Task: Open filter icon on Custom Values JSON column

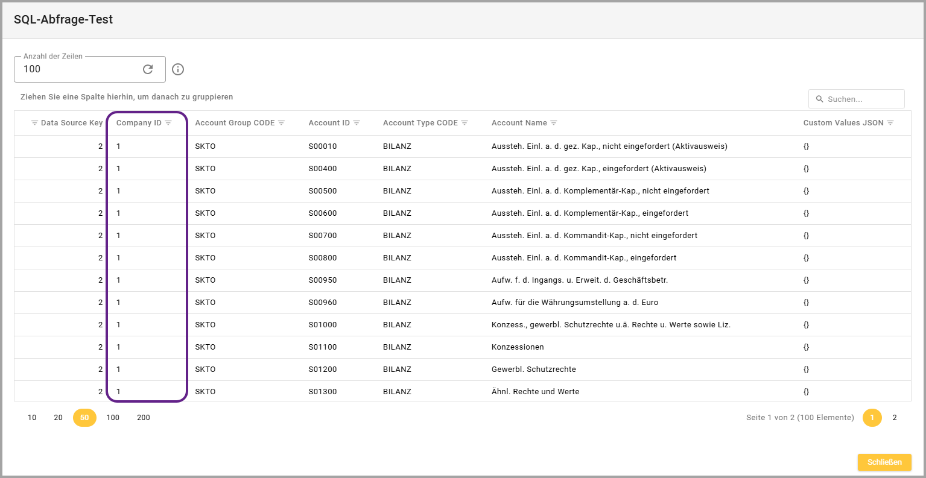Action: 890,123
